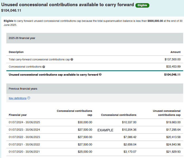Click the $3,170.07 contributions value
The height and width of the screenshot is (158, 184).
pyautogui.click(x=130, y=152)
